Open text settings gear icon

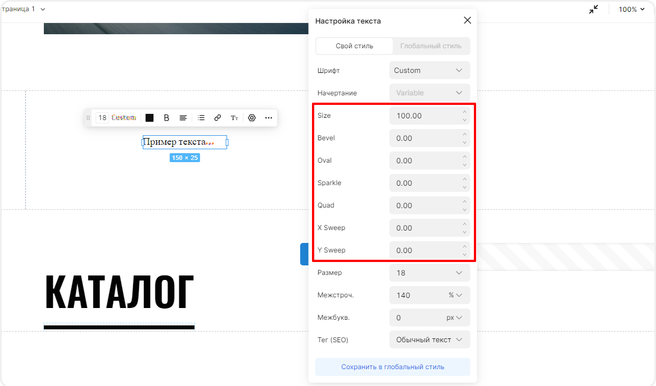(x=252, y=118)
